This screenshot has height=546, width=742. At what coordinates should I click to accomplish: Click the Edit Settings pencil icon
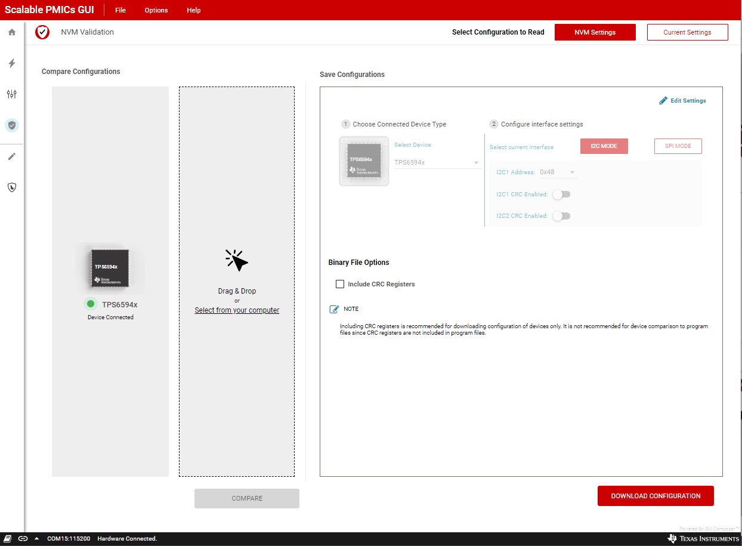pyautogui.click(x=663, y=100)
